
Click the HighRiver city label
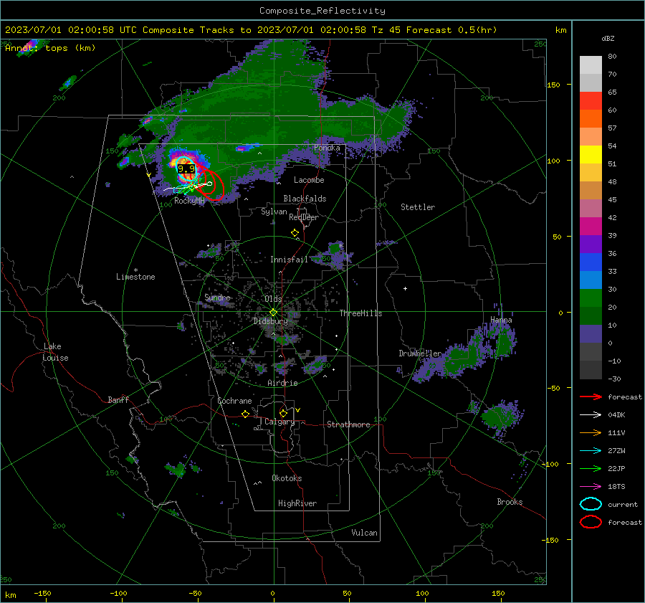coord(297,503)
